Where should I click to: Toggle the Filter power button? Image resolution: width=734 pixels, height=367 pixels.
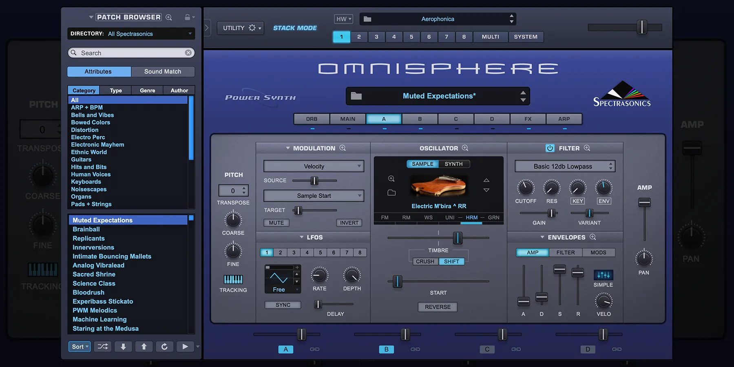[x=550, y=148]
